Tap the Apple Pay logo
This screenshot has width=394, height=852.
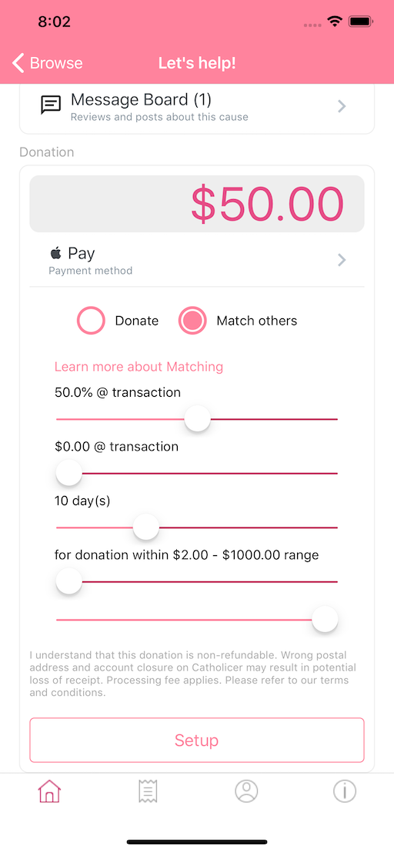pyautogui.click(x=72, y=253)
